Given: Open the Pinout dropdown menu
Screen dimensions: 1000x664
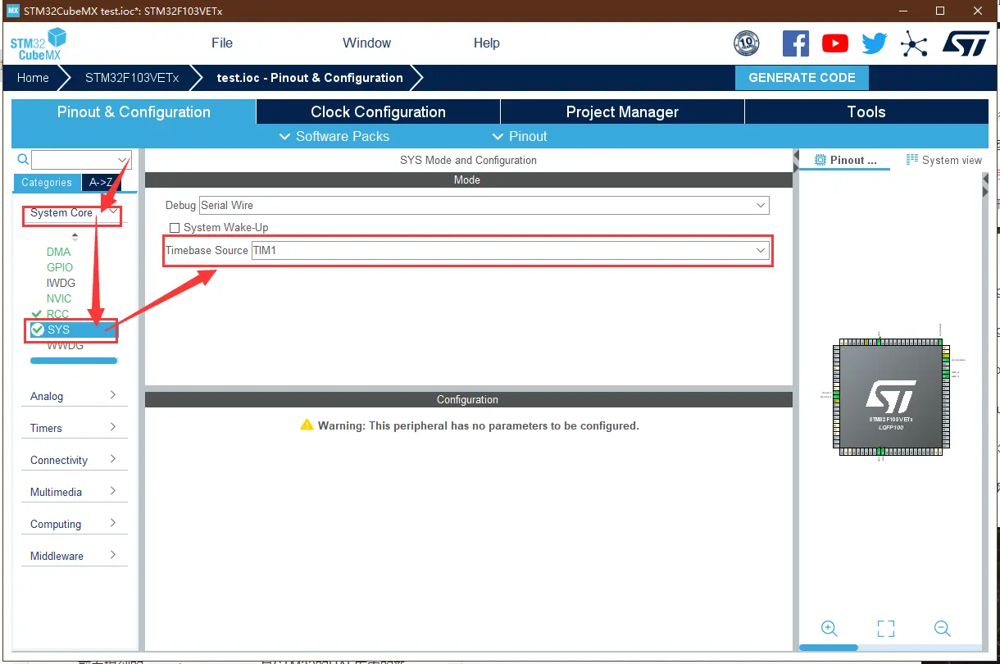Looking at the screenshot, I should click(x=520, y=136).
